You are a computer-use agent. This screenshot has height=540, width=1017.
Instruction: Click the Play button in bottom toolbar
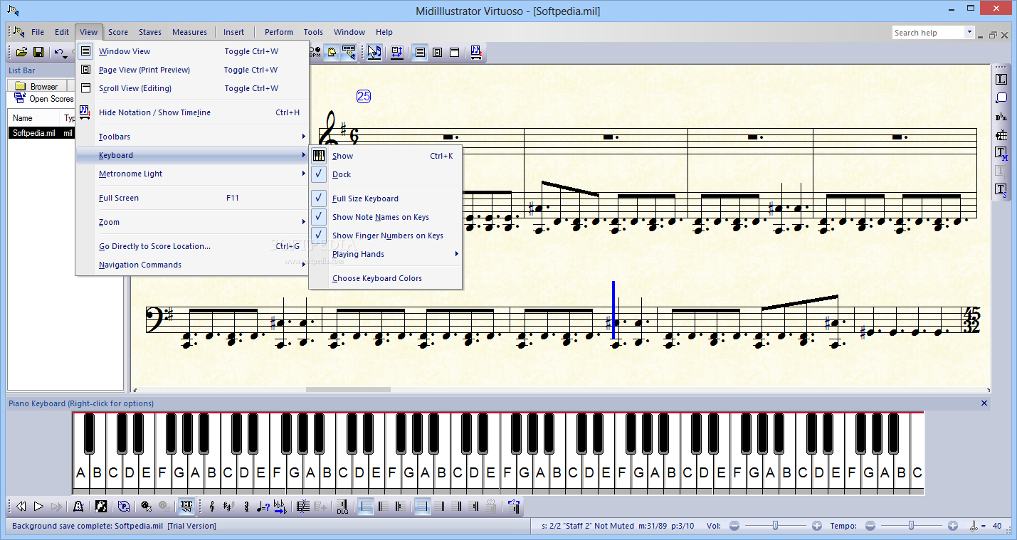click(38, 507)
